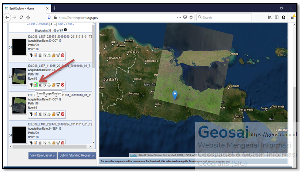The image size is (300, 172).
Task: Click the results list horizontal scrollbar
Action: [50, 146]
